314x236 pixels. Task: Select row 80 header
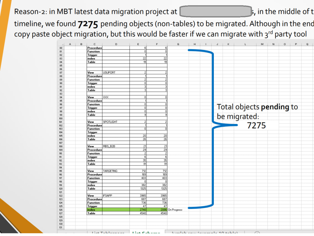pos(61,48)
